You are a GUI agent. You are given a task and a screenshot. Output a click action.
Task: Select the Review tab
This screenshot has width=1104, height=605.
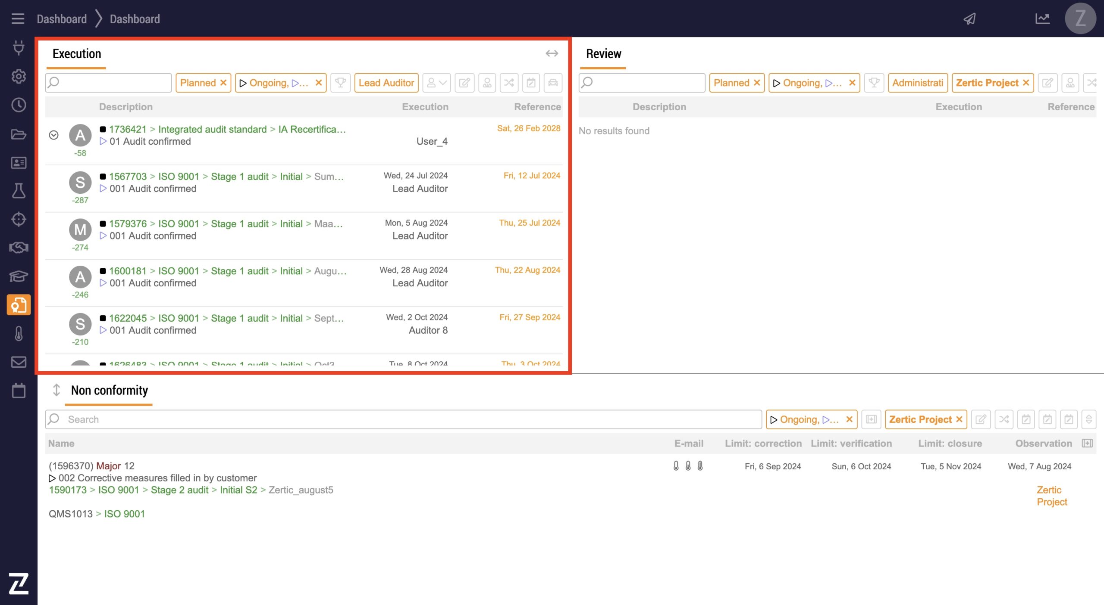pyautogui.click(x=603, y=54)
